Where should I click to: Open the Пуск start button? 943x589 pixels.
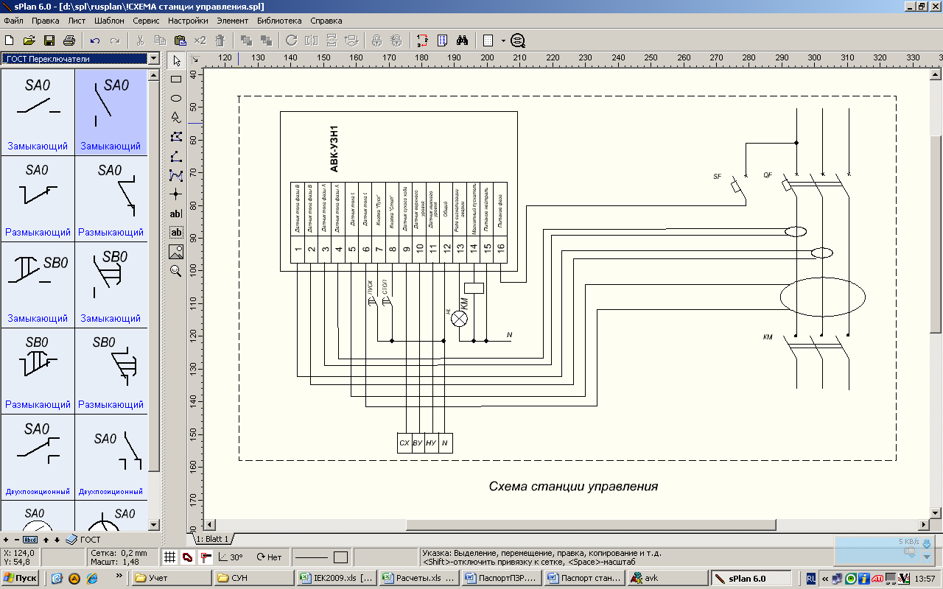[21, 579]
